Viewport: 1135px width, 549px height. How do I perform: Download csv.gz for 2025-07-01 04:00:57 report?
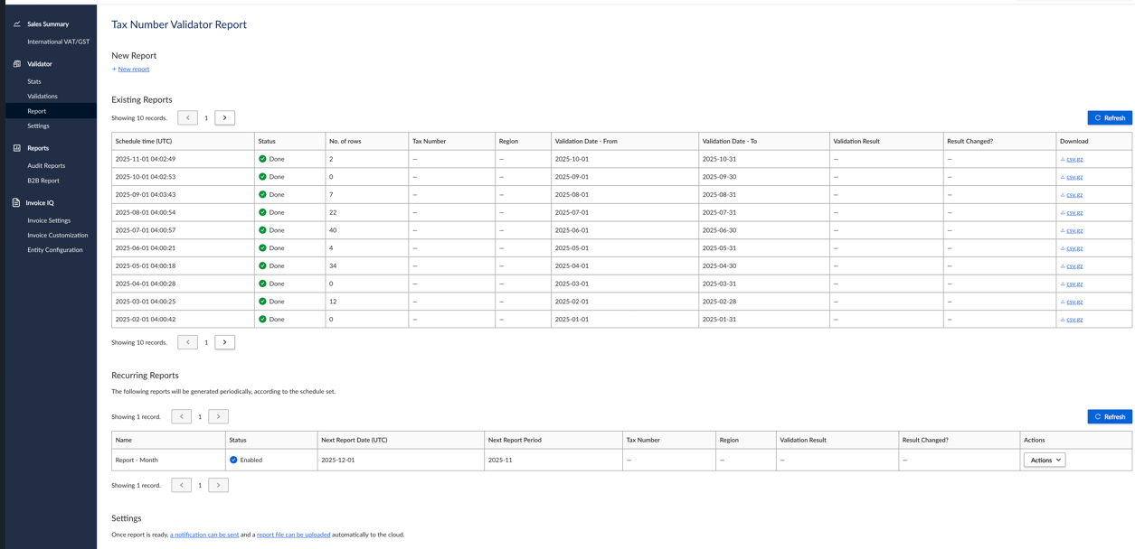pos(1074,230)
